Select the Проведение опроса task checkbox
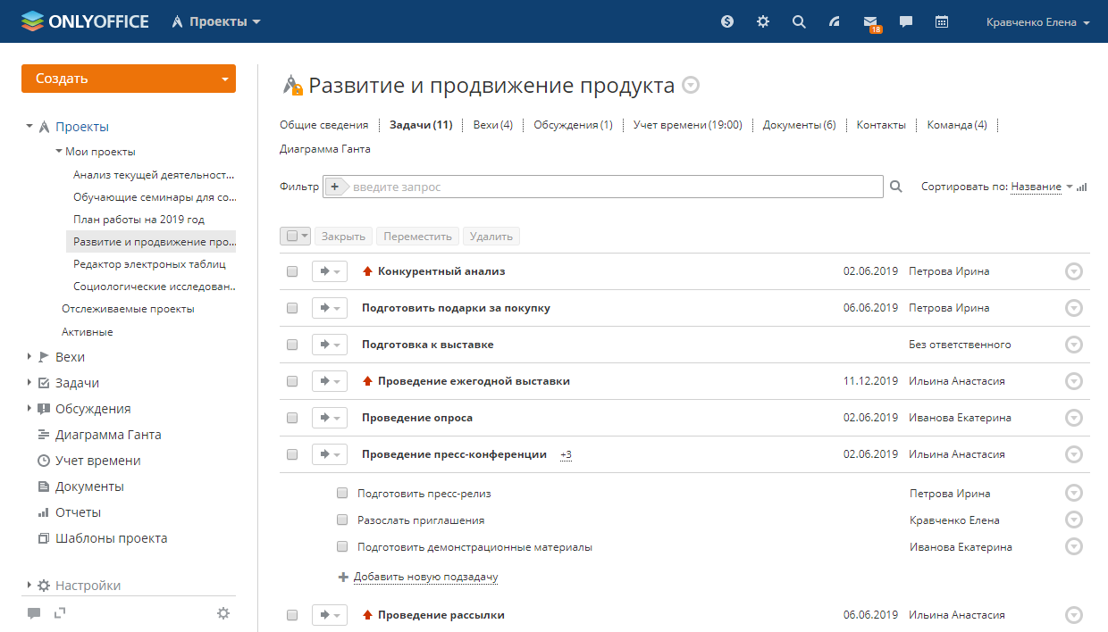Screen dimensions: 1108x632 click(x=292, y=418)
